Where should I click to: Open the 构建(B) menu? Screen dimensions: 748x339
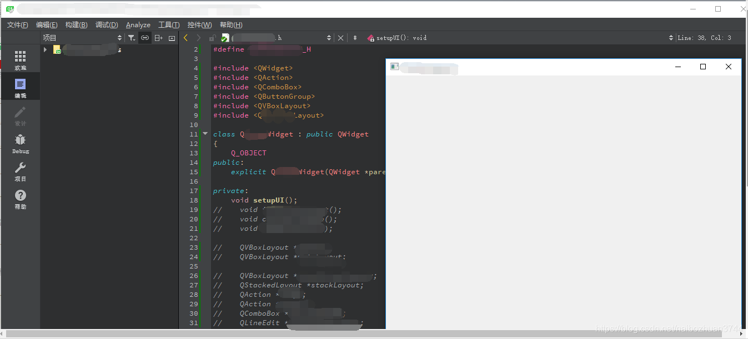[76, 24]
